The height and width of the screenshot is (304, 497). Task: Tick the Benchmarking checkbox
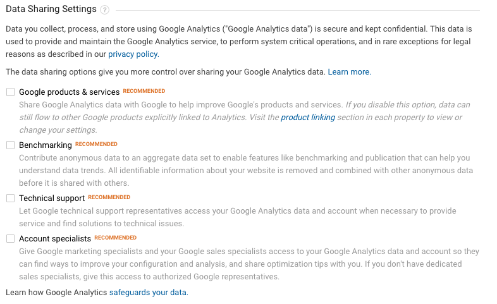tap(10, 145)
